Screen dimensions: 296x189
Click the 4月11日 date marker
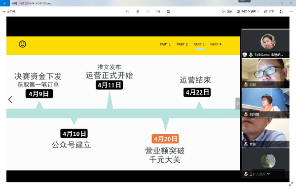pyautogui.click(x=110, y=85)
